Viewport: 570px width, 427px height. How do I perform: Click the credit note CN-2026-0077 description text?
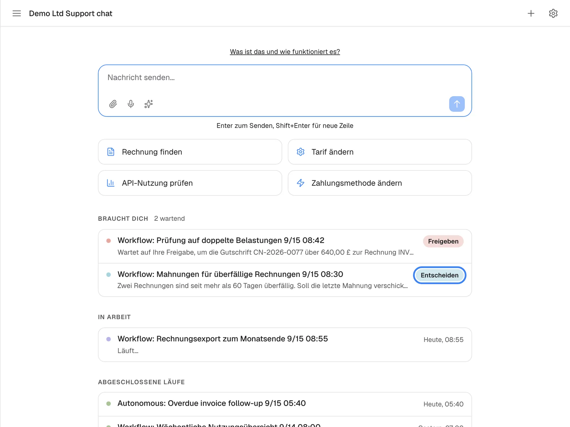265,252
